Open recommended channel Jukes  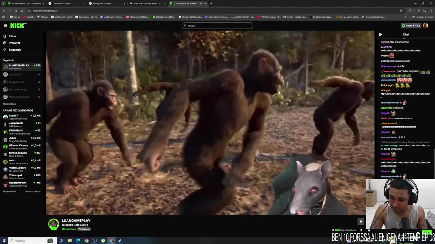click(22, 139)
